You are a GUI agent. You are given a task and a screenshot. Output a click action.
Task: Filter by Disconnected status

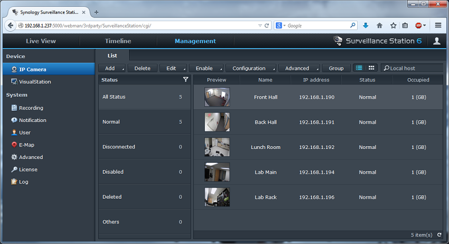pos(145,147)
